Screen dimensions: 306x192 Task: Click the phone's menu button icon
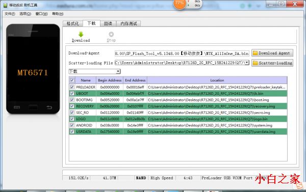pos(17,107)
